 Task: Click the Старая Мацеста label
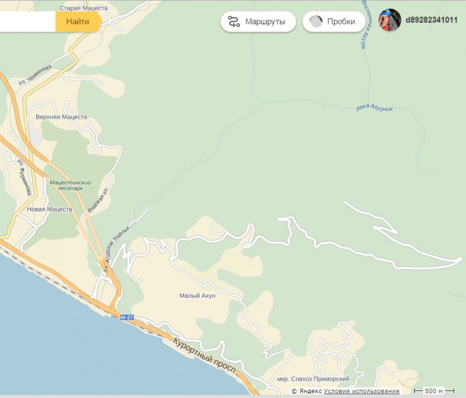(x=83, y=8)
